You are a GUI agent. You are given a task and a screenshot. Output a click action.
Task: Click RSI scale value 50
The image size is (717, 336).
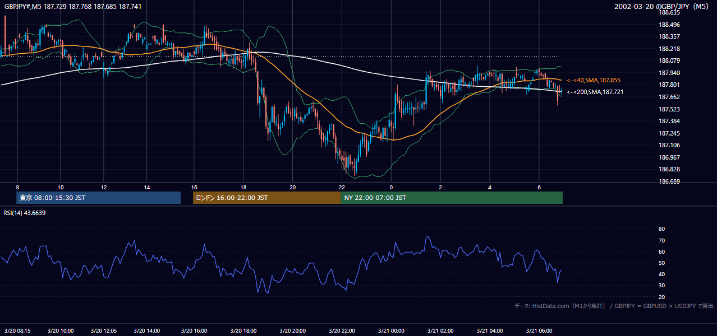661,263
